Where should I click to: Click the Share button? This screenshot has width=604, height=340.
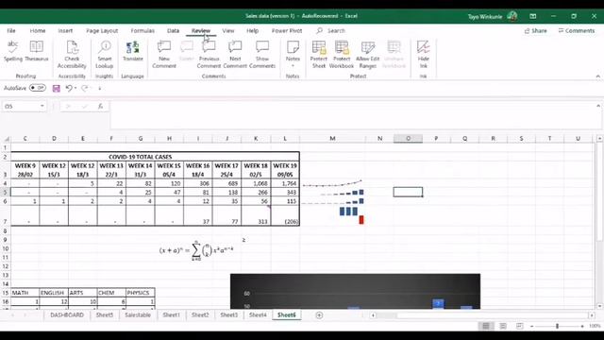point(535,30)
